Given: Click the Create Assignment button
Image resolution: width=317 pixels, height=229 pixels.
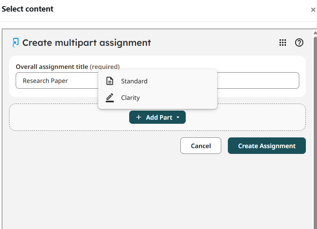Looking at the screenshot, I should click(267, 146).
